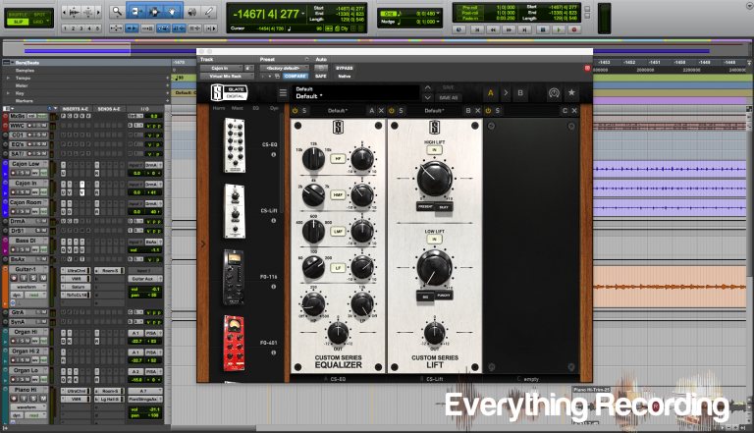Click the Play button in transport
The width and height of the screenshot is (754, 433).
click(x=558, y=29)
